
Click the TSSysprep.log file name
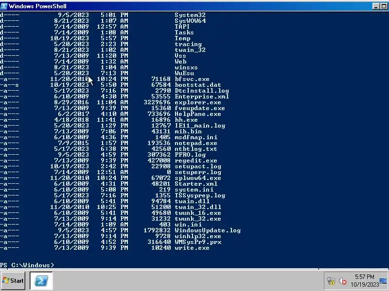tap(200, 195)
